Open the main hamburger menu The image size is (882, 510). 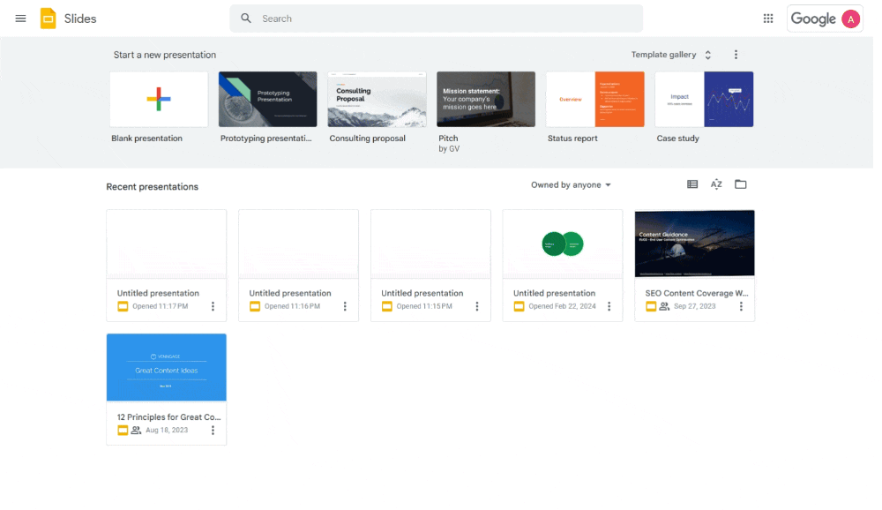(x=21, y=19)
